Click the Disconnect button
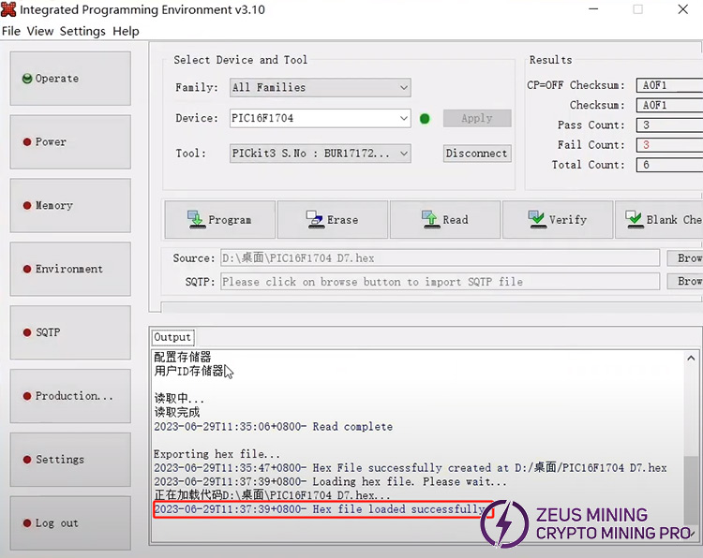The image size is (703, 558). (477, 154)
